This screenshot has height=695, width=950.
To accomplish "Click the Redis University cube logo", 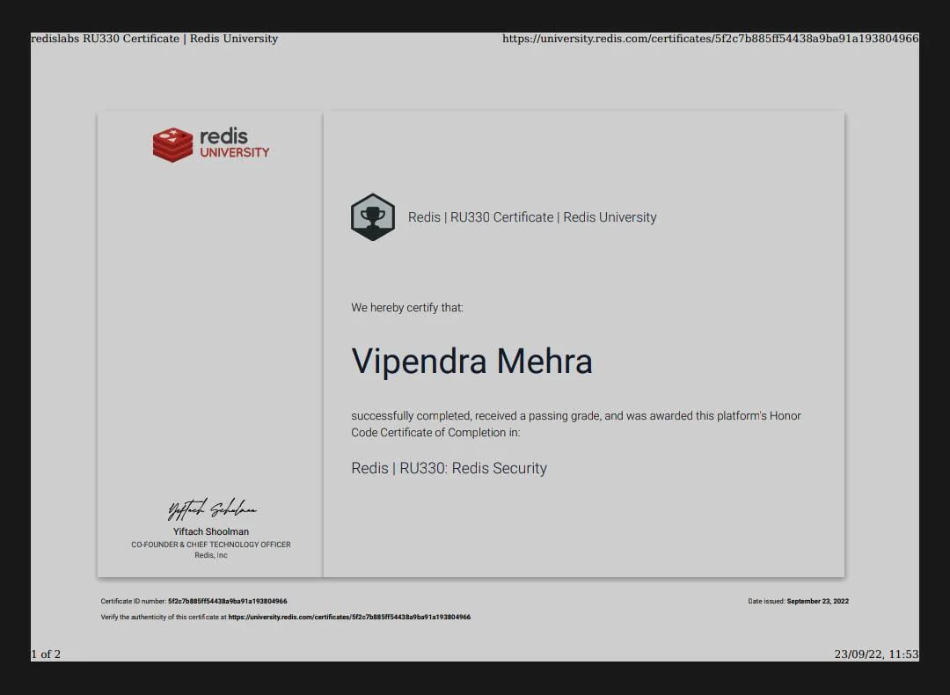I will [172, 145].
